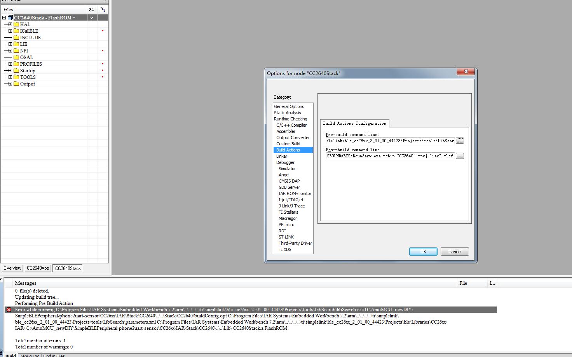This screenshot has height=357, width=572.
Task: Click the CC2640Stack project cube icon
Action: pos(10,18)
